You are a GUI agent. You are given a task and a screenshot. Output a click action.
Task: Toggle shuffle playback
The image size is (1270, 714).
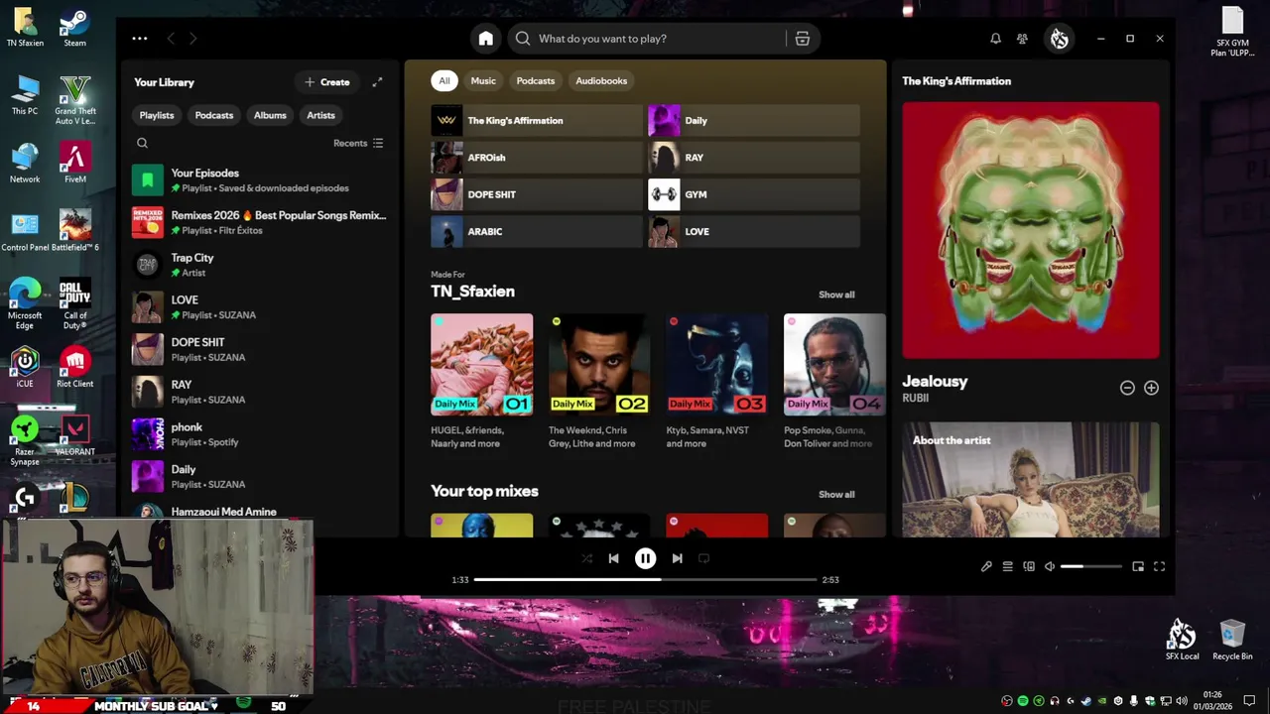pyautogui.click(x=586, y=558)
